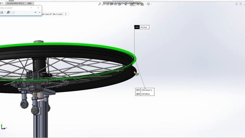Open dropdown arrow next to measure mode icon
The width and height of the screenshot is (245, 138).
tap(5, 12)
